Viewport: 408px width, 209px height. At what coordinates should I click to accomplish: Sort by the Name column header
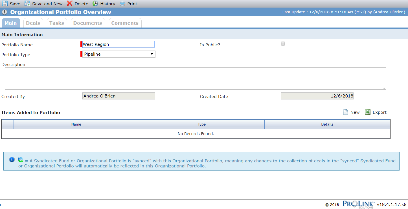76,124
